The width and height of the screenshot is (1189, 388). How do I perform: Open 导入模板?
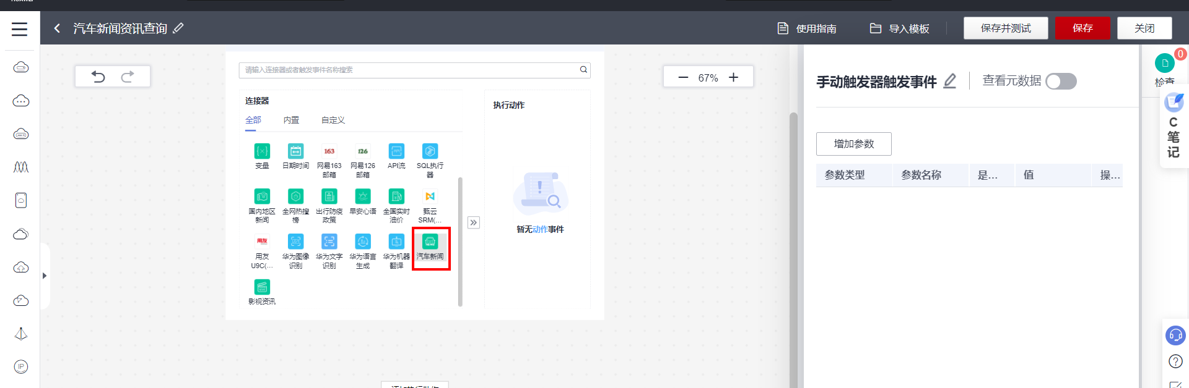click(900, 28)
